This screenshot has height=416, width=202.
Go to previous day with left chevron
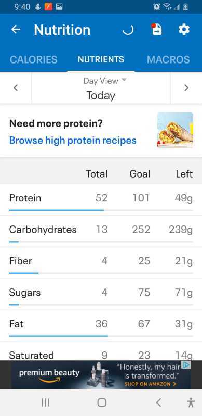16,88
